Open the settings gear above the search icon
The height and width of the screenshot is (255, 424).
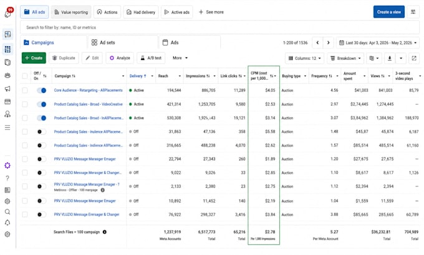7,201
